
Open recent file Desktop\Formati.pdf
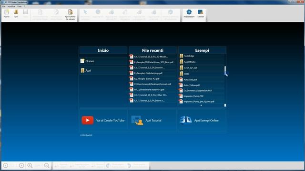point(152,84)
